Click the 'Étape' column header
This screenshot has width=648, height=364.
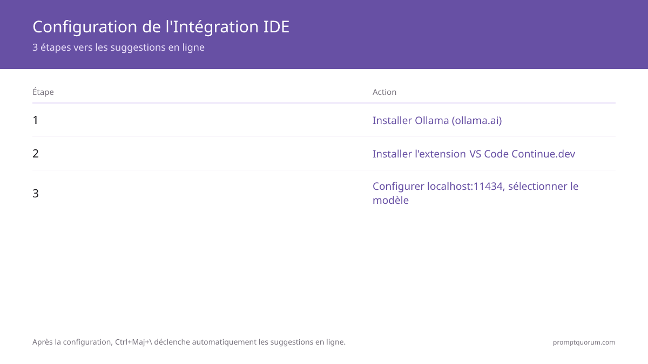(43, 92)
